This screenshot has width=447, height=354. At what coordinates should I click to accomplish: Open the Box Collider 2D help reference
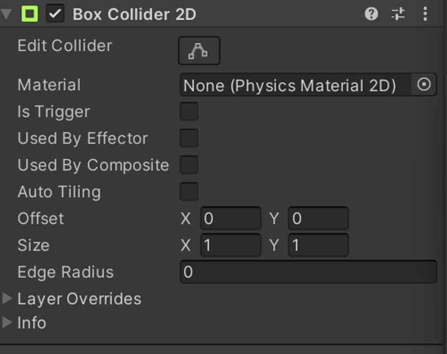pyautogui.click(x=371, y=14)
